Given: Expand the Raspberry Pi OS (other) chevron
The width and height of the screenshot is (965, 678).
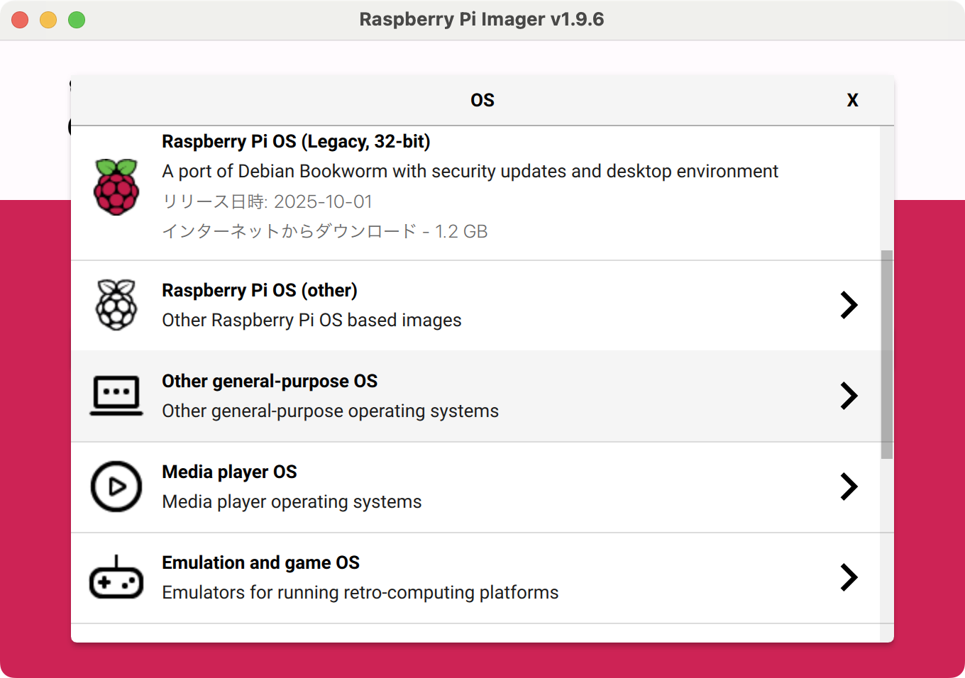Looking at the screenshot, I should pyautogui.click(x=849, y=305).
